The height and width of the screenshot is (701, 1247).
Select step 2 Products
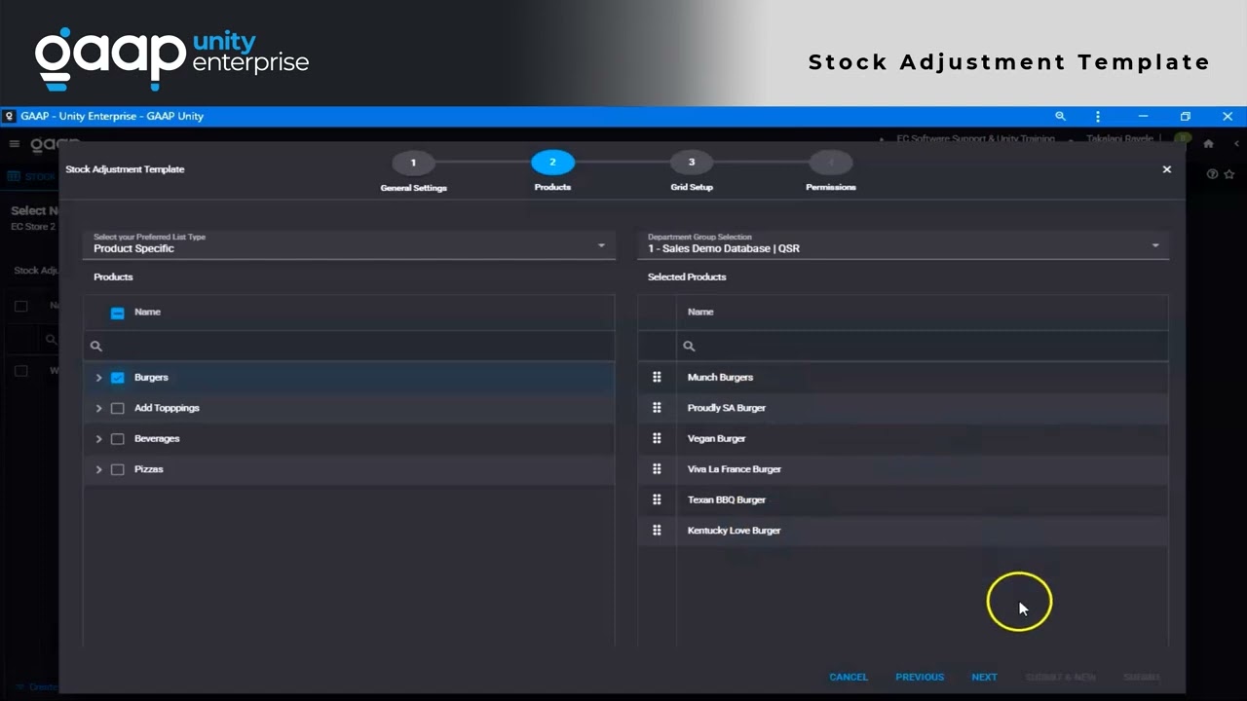pos(552,163)
